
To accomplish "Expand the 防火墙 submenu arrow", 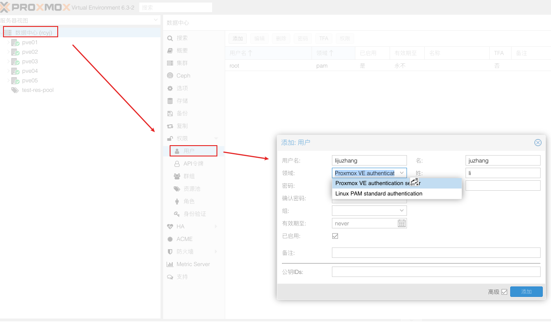I will [216, 252].
